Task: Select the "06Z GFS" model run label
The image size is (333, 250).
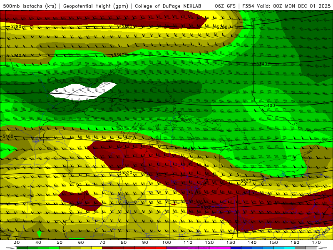Action: tap(225, 6)
